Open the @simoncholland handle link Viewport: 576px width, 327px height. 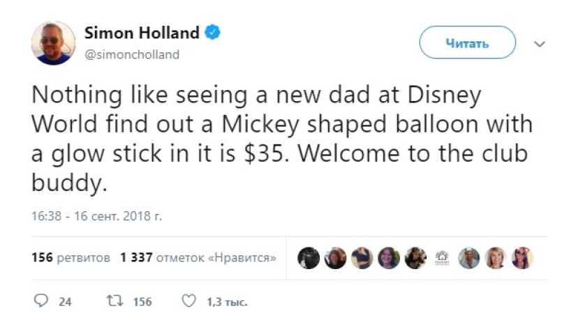point(131,54)
